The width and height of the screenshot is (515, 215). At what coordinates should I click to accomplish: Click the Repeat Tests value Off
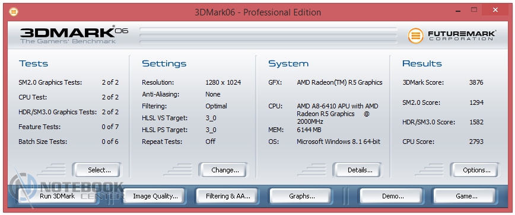click(x=211, y=142)
